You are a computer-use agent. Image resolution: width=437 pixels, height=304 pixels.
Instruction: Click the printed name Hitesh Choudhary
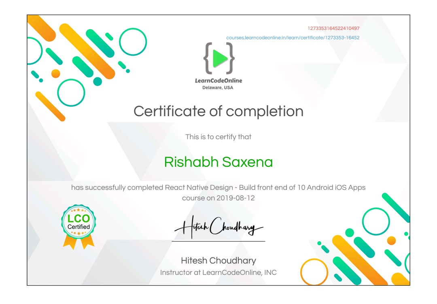(x=218, y=260)
